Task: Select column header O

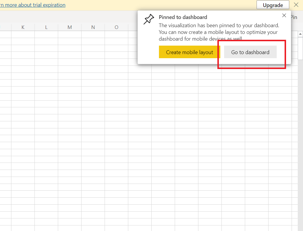Action: click(x=116, y=27)
